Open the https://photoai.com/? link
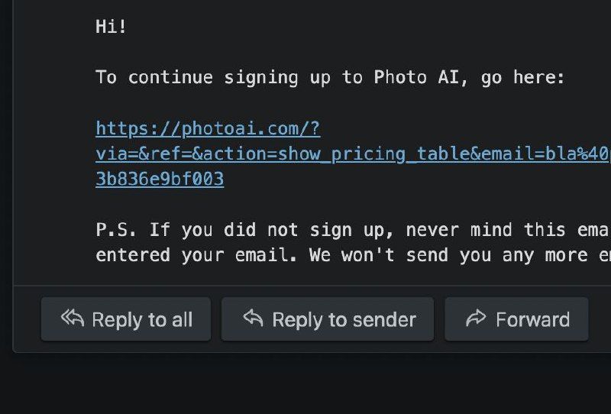 coord(208,128)
